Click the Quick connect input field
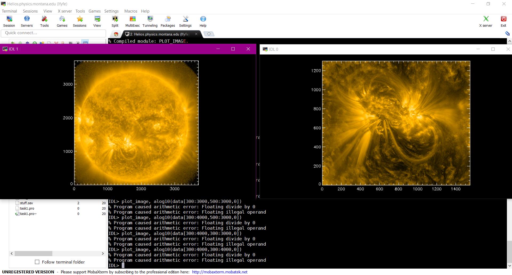The width and height of the screenshot is (512, 275). coord(53,33)
